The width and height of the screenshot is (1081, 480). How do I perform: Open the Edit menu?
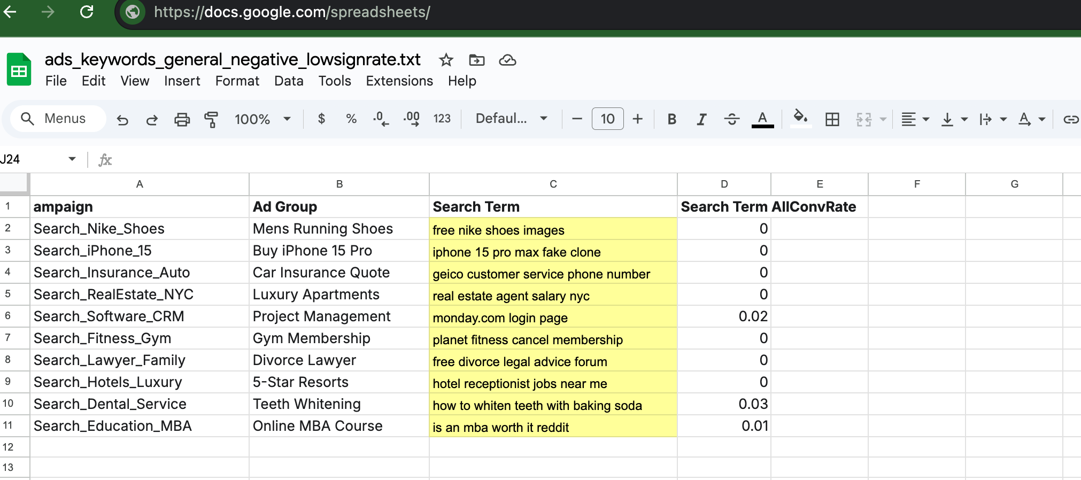(94, 81)
